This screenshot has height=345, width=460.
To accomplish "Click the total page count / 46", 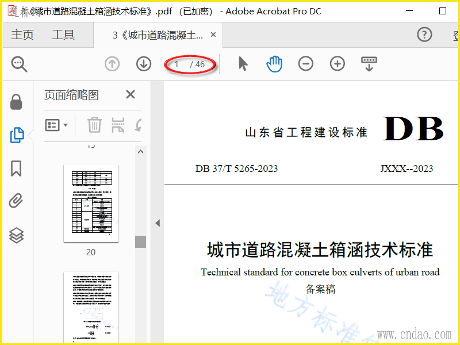I will [197, 64].
